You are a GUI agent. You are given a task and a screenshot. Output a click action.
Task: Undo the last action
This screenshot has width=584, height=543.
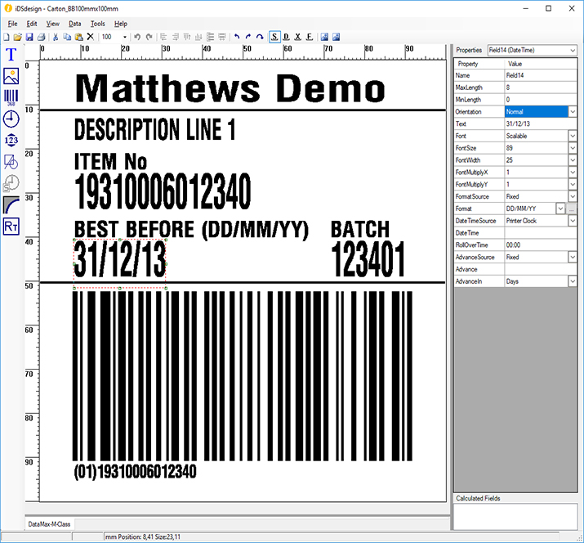pos(137,37)
